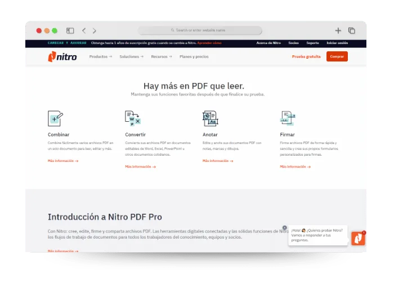394x282 pixels.
Task: Open Más información under Anotar
Action: coord(218,161)
